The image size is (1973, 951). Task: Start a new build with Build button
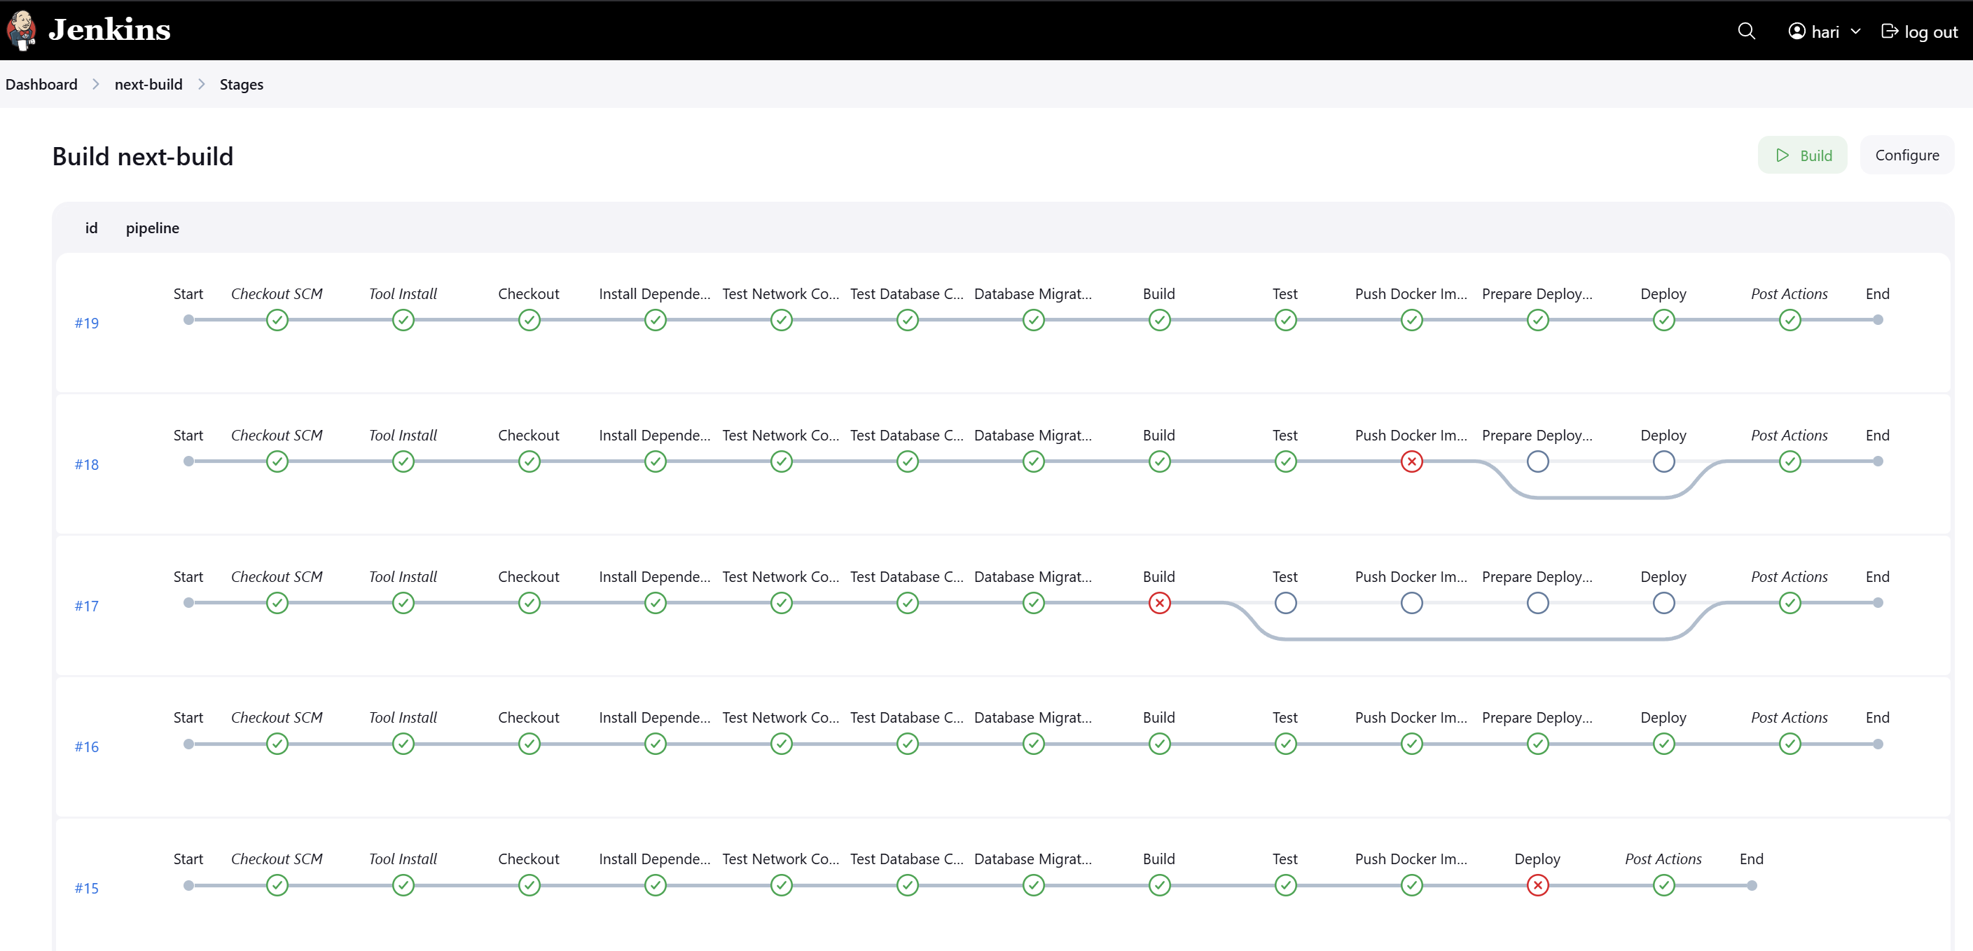click(x=1802, y=155)
